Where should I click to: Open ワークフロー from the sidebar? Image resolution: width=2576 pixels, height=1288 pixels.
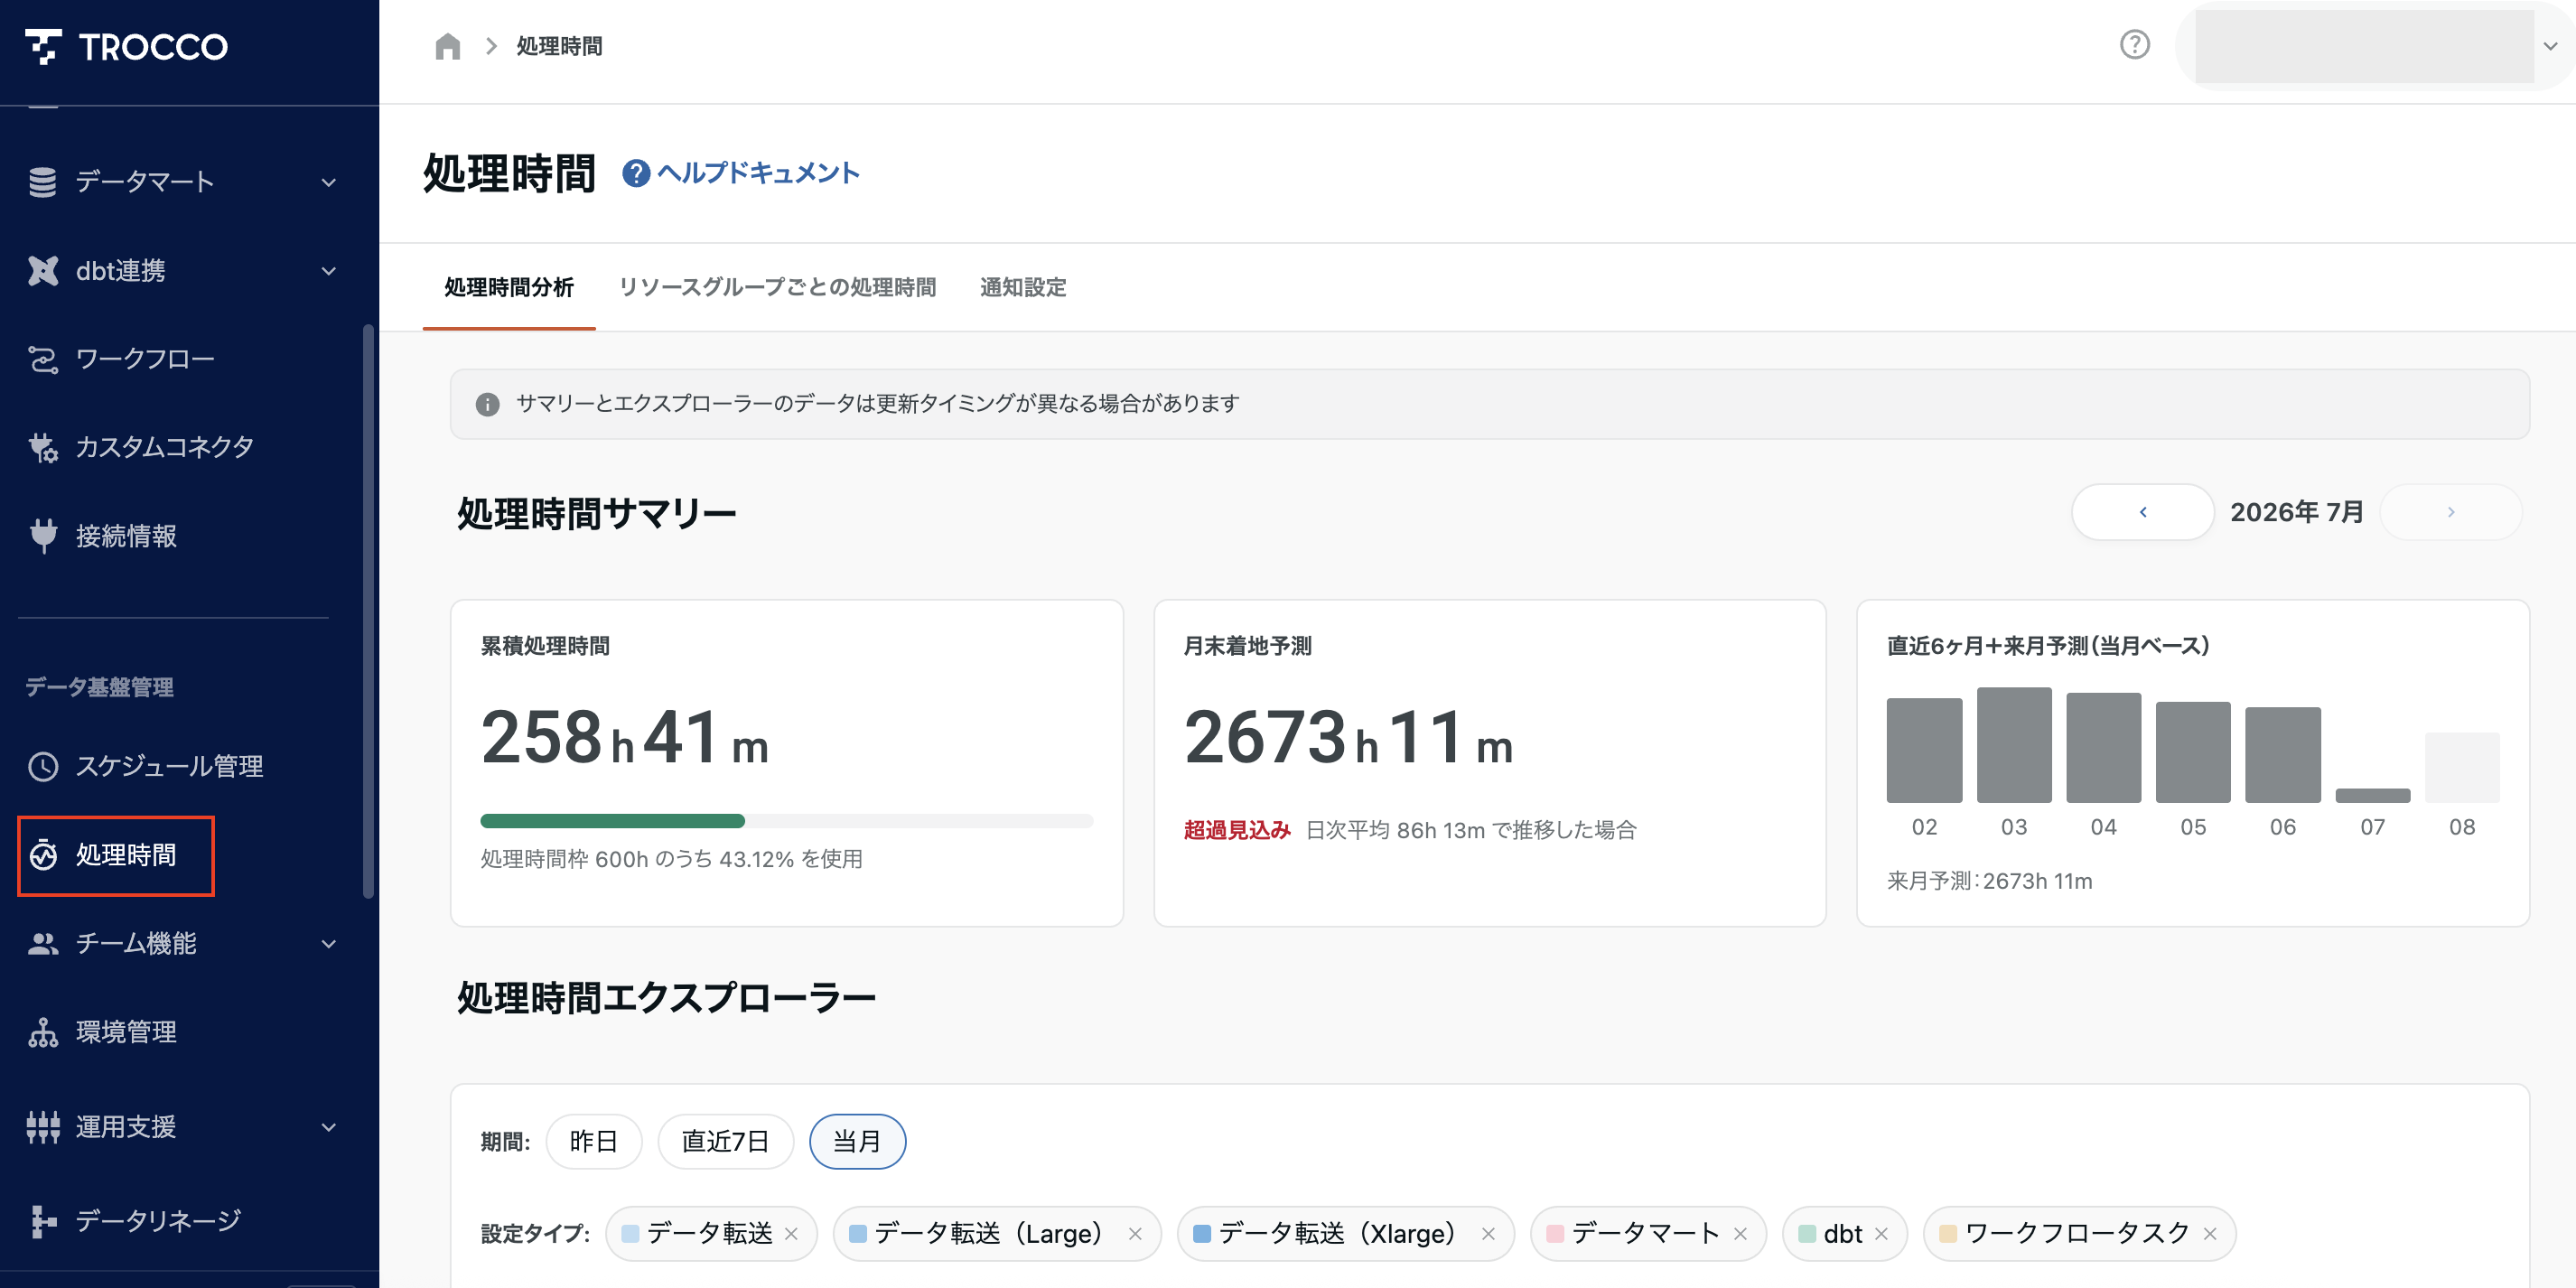point(145,359)
